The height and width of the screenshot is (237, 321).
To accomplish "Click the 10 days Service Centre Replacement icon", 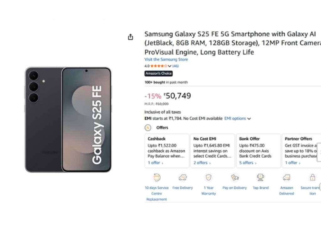I will [156, 177].
